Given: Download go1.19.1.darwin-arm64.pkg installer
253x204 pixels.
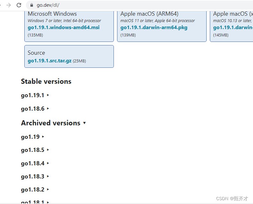Looking at the screenshot, I should 154,27.
